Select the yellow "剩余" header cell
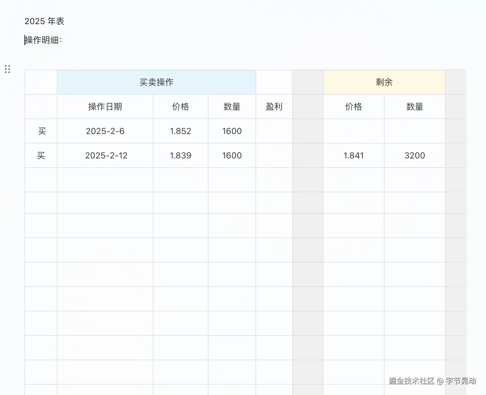The height and width of the screenshot is (395, 486). [384, 82]
